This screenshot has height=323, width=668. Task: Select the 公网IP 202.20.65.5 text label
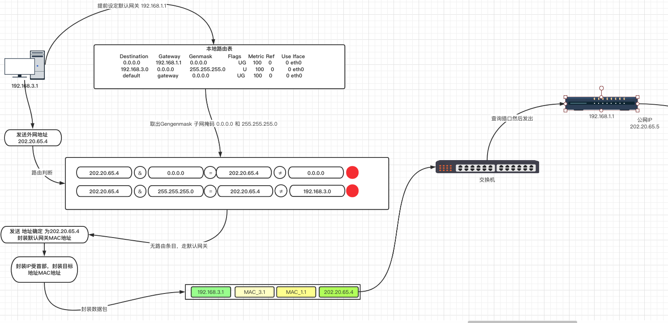pos(644,123)
